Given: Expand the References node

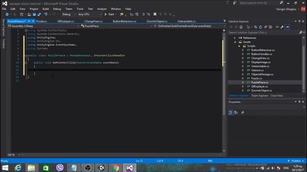Looking at the screenshot, I should pyautogui.click(x=235, y=38).
